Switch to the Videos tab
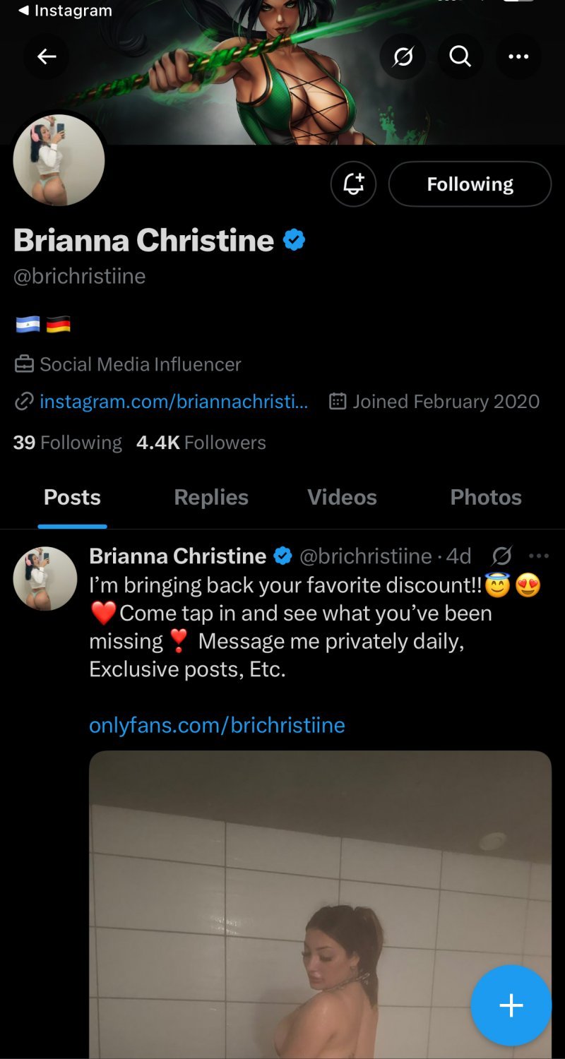 (x=342, y=497)
